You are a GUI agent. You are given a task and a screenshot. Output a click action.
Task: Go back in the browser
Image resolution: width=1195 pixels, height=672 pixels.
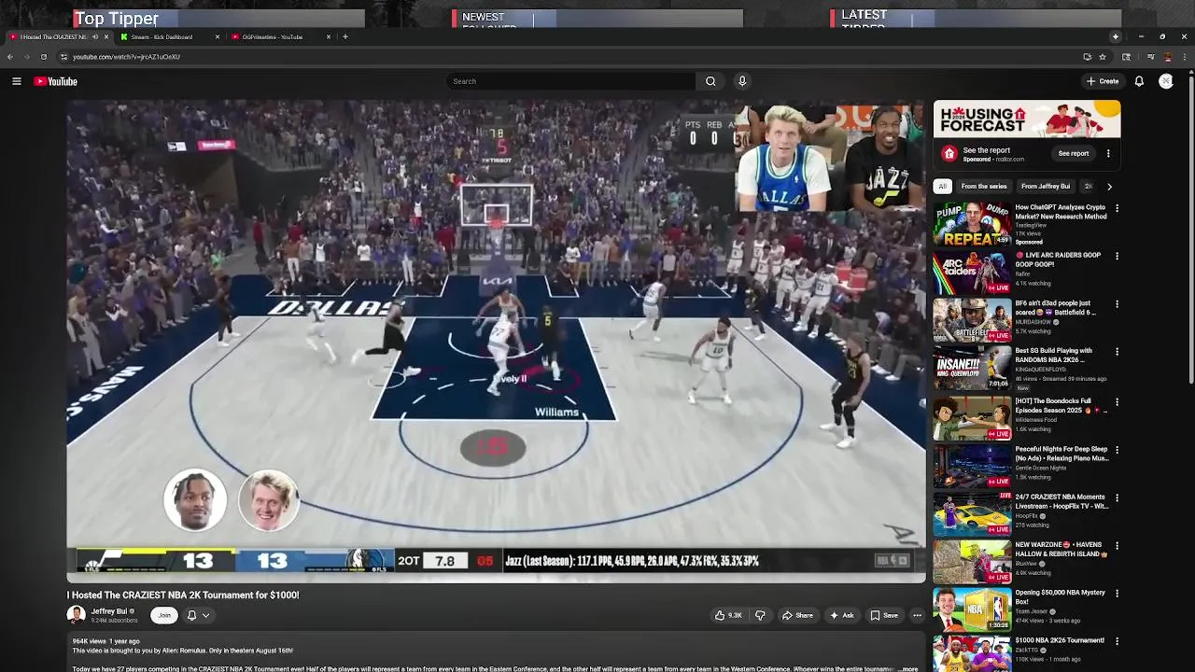pyautogui.click(x=9, y=57)
